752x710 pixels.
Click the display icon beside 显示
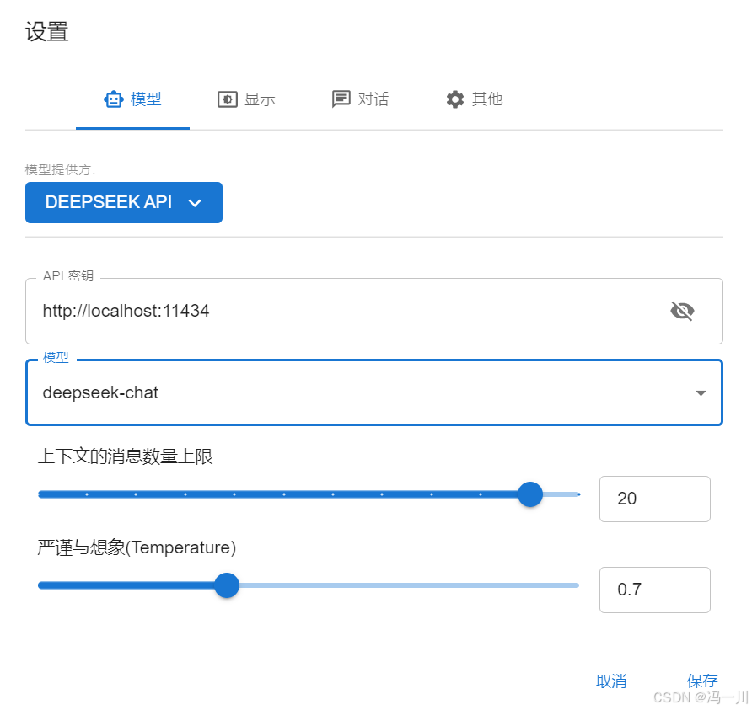[x=228, y=99]
